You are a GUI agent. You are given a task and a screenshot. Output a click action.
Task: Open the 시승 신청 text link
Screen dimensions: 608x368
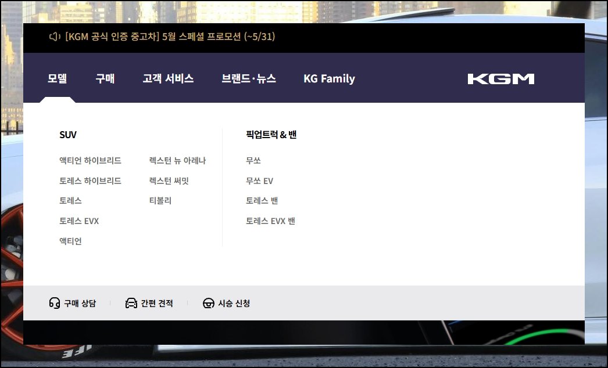coord(234,304)
